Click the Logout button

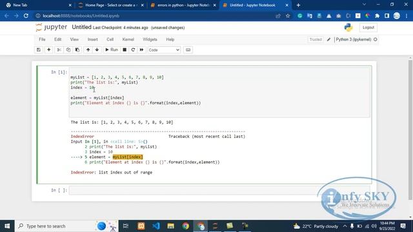(x=368, y=27)
